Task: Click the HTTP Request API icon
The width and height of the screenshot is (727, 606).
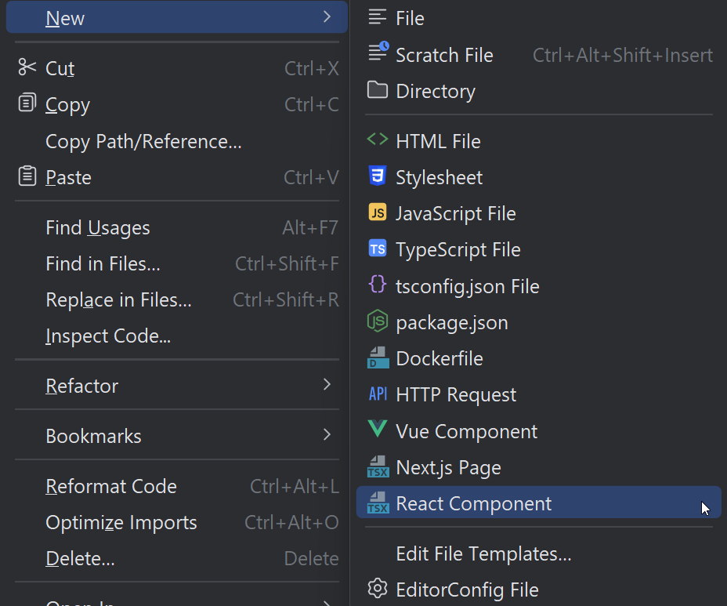Action: pos(378,394)
